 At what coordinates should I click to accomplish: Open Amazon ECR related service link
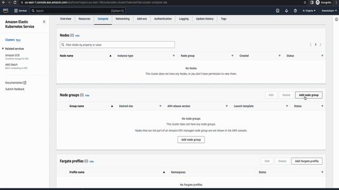click(x=12, y=55)
